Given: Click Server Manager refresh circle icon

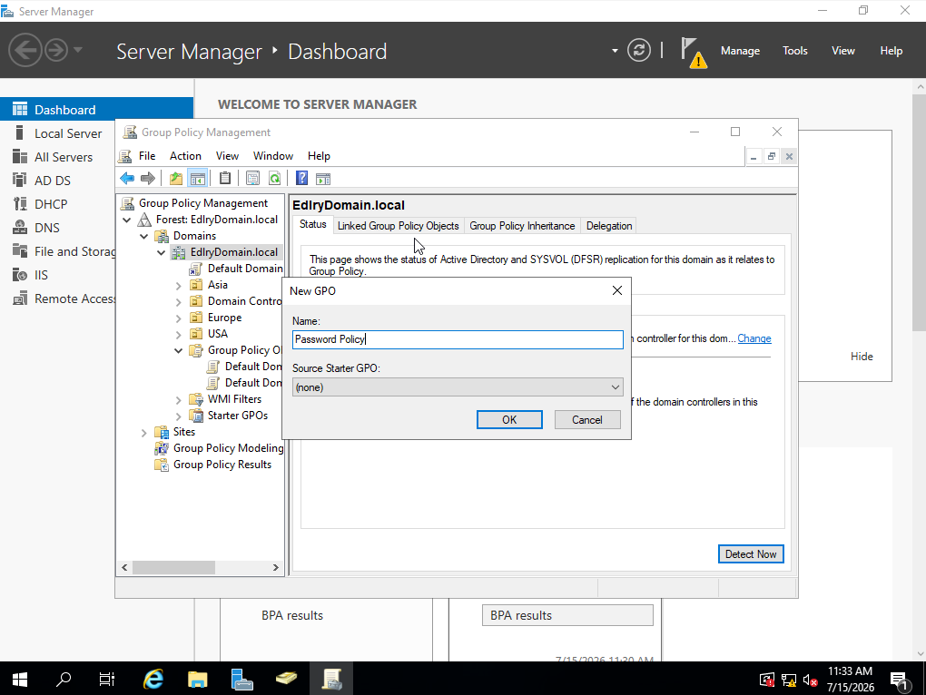Looking at the screenshot, I should 638,50.
